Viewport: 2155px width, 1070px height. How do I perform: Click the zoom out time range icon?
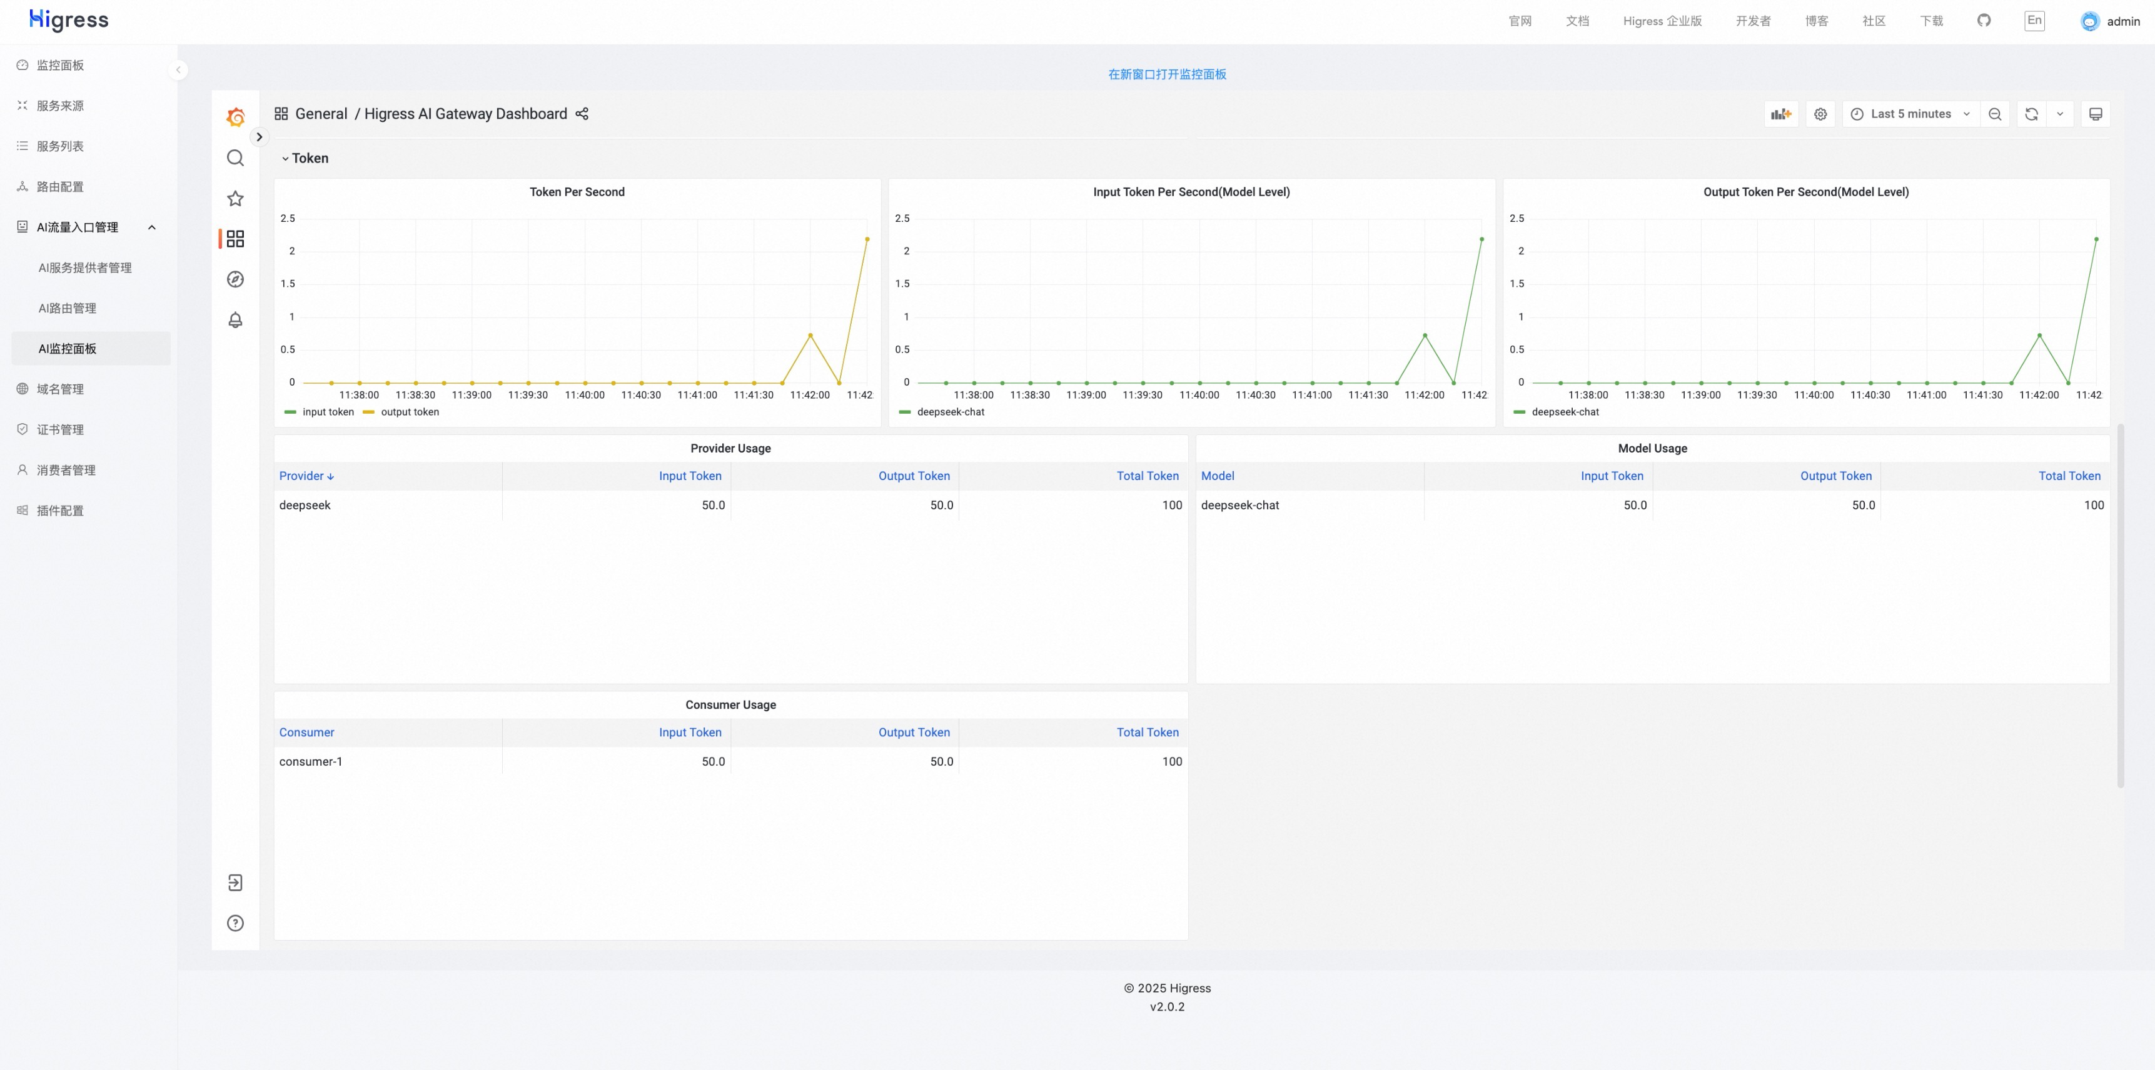pyautogui.click(x=1995, y=114)
